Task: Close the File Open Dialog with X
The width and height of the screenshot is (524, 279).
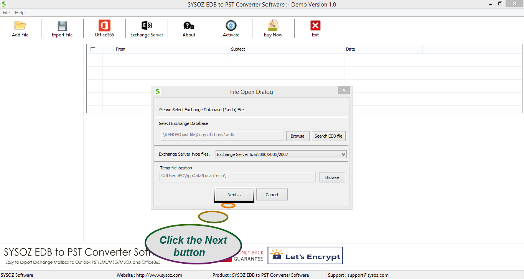Action: click(x=344, y=90)
